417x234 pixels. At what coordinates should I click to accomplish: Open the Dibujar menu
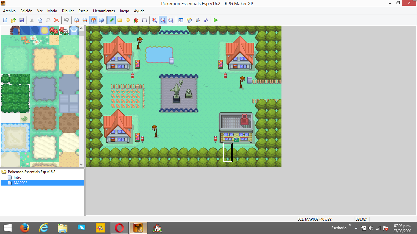click(x=67, y=11)
